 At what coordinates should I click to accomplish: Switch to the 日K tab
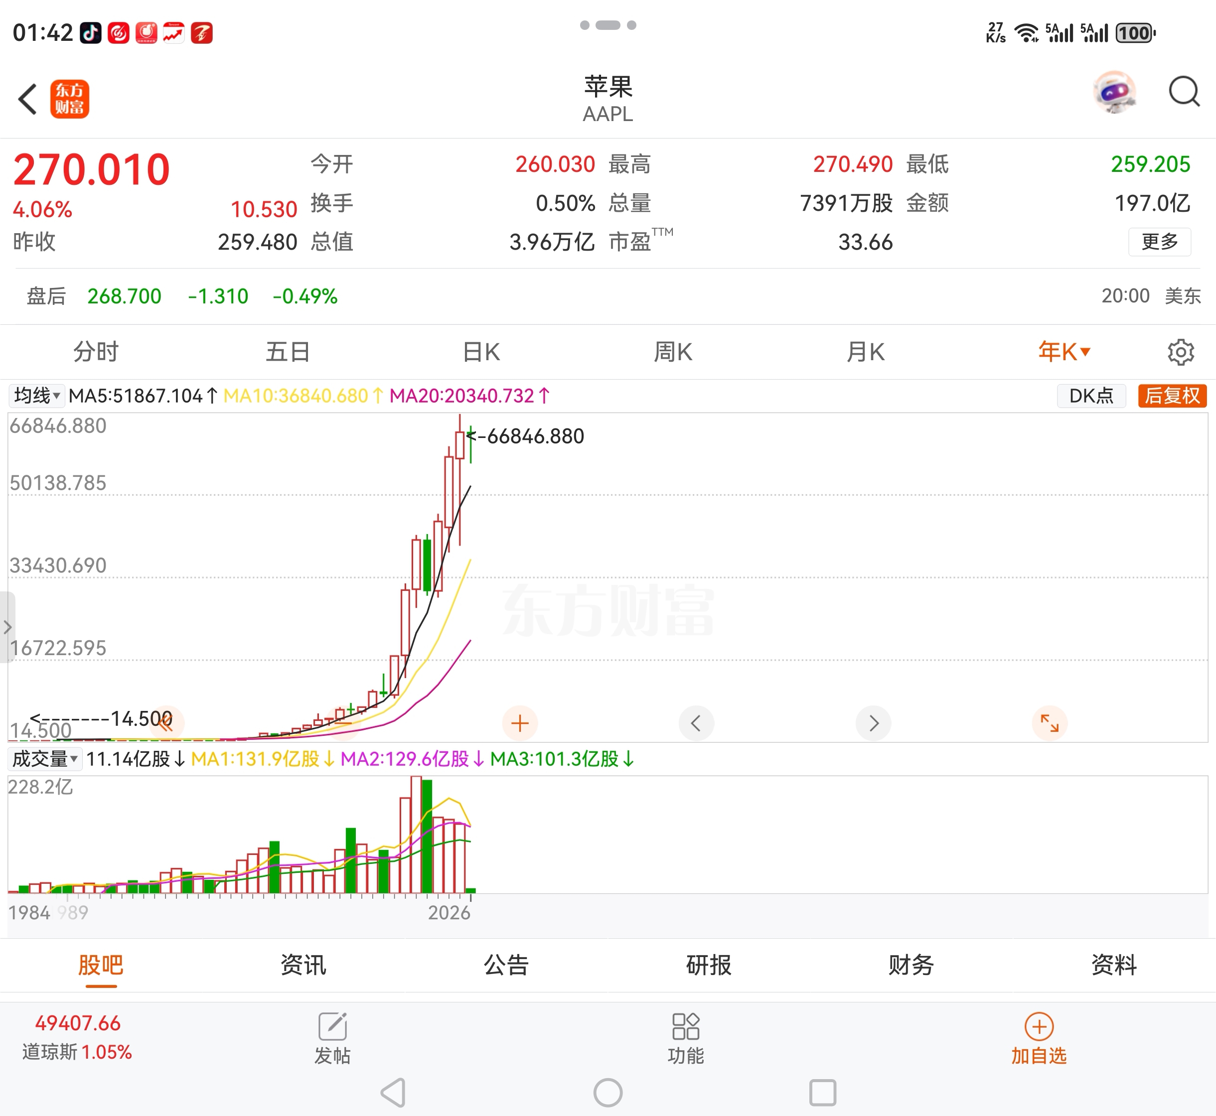click(x=481, y=351)
